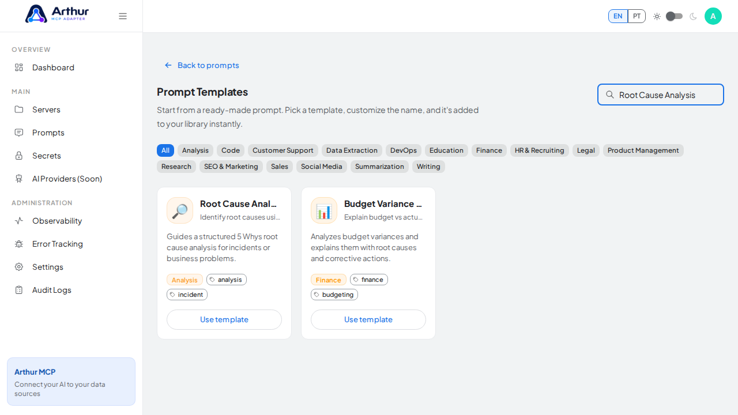738x415 pixels.
Task: Filter templates by Sales
Action: pos(280,167)
